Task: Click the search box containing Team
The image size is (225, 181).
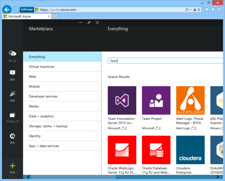Action: click(165, 61)
